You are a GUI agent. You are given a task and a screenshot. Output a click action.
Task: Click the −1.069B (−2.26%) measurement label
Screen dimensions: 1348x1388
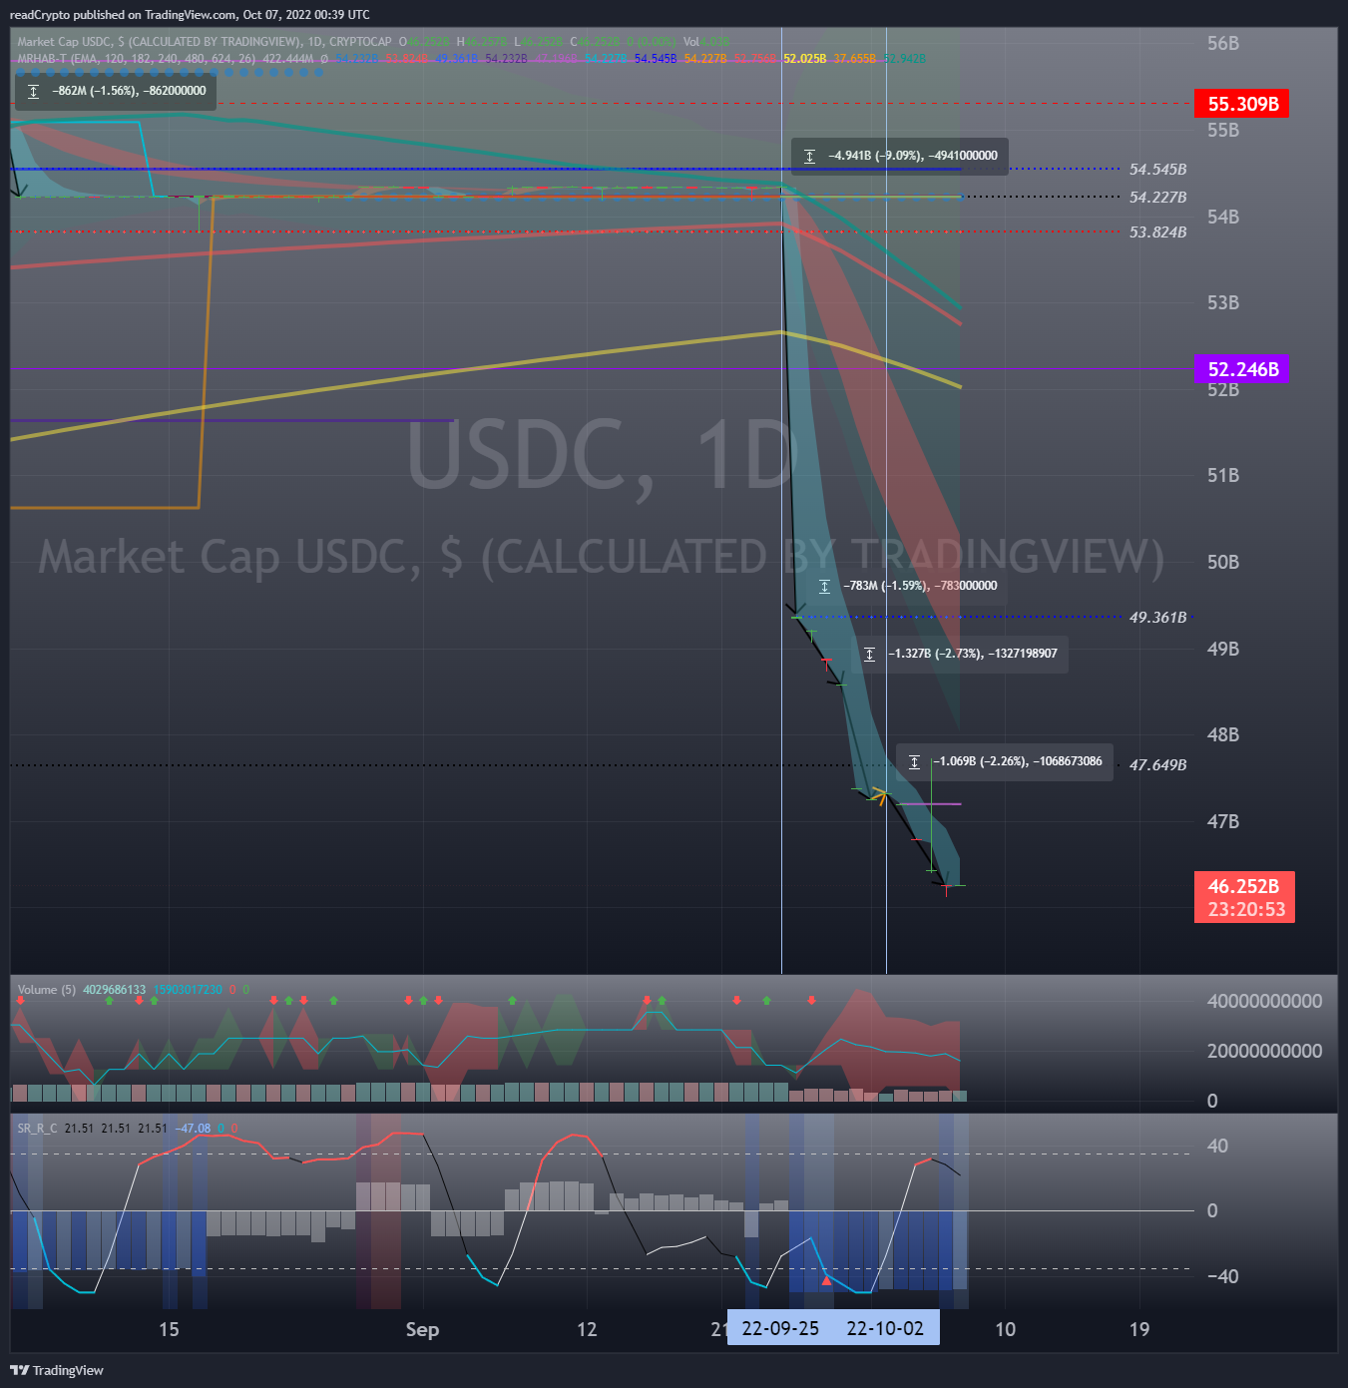(1018, 761)
